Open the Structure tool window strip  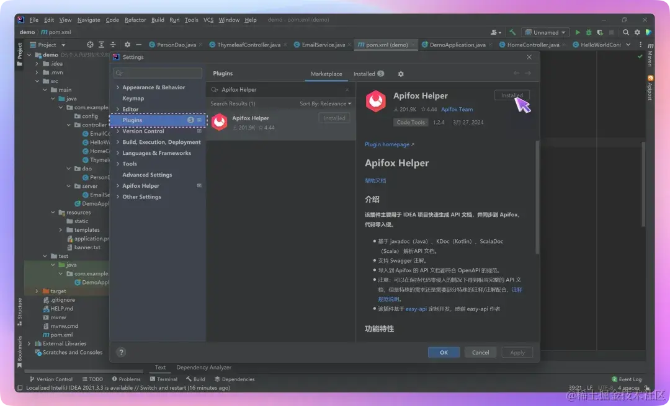(20, 312)
